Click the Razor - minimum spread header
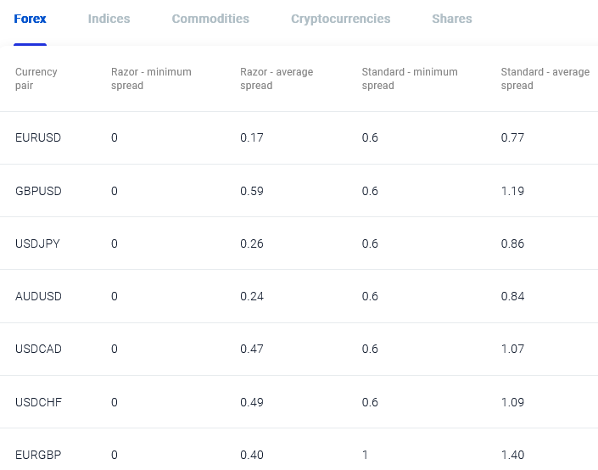This screenshot has width=598, height=470. (x=151, y=79)
